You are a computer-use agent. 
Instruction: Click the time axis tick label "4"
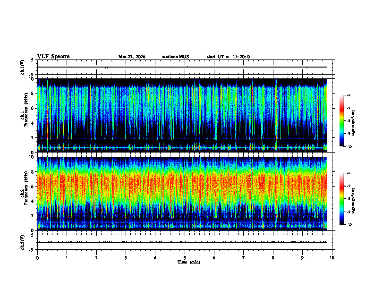(x=155, y=258)
